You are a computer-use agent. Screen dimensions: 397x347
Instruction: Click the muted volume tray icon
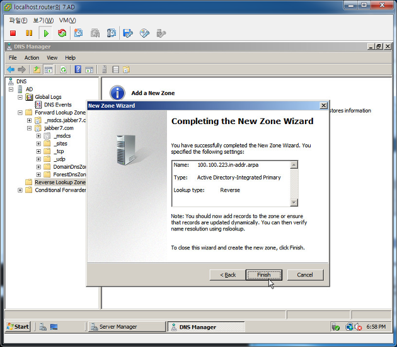(358, 327)
